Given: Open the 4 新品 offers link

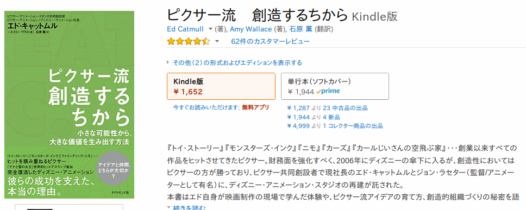Looking at the screenshot, I should point(331,117).
